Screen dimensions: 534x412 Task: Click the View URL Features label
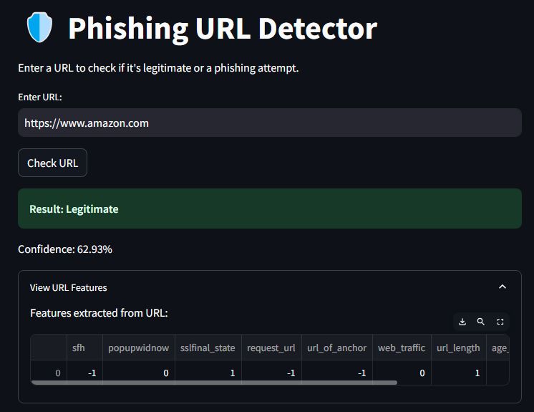[69, 287]
